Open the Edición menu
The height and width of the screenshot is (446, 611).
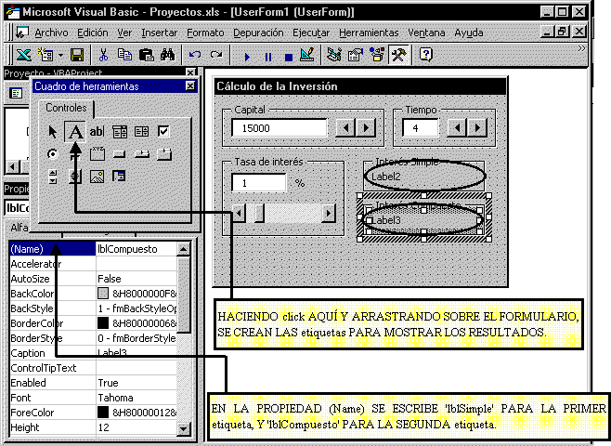point(93,33)
